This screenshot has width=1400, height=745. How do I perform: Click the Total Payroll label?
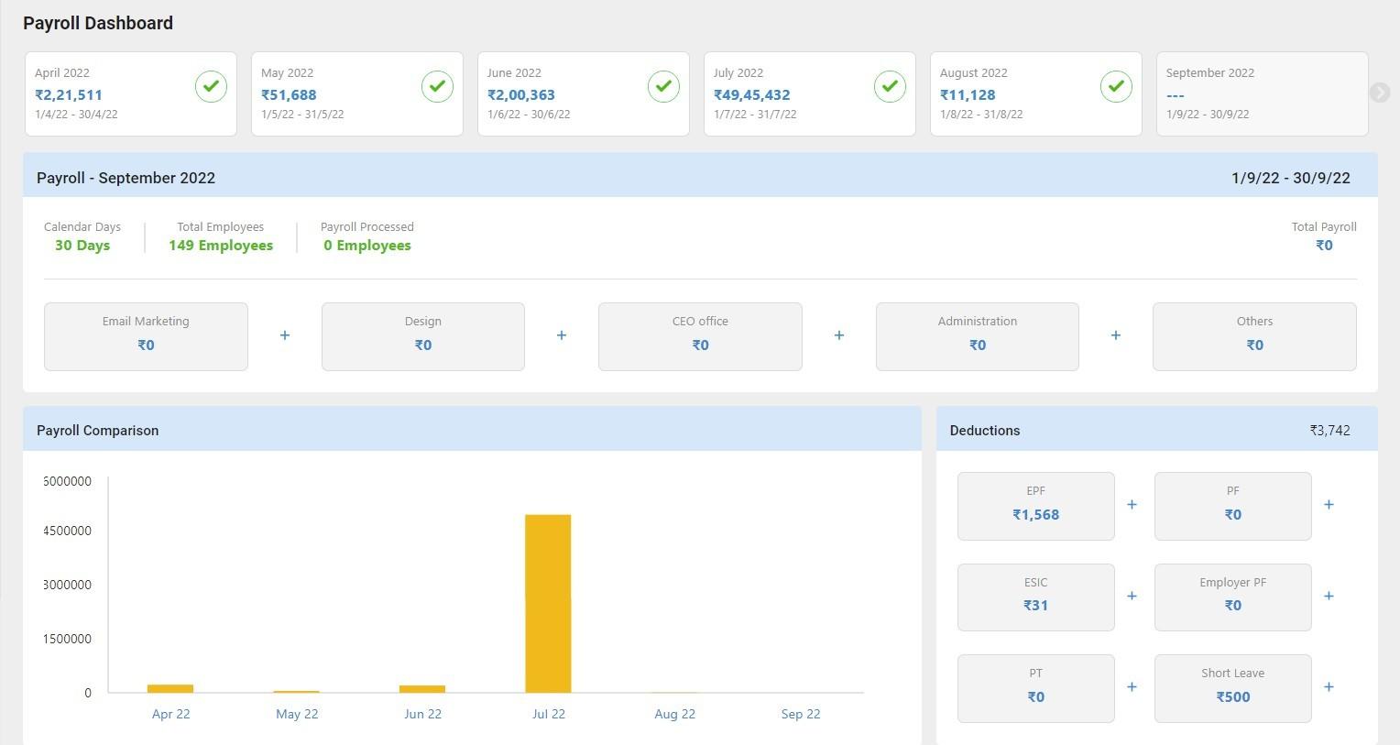coord(1324,226)
